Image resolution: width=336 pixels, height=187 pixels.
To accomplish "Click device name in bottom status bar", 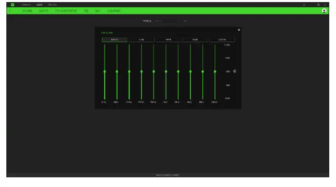I will (168, 175).
